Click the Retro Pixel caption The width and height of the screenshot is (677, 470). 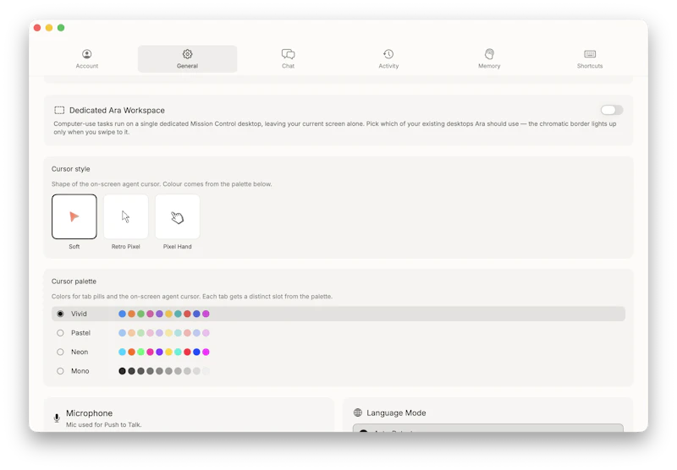(x=125, y=247)
